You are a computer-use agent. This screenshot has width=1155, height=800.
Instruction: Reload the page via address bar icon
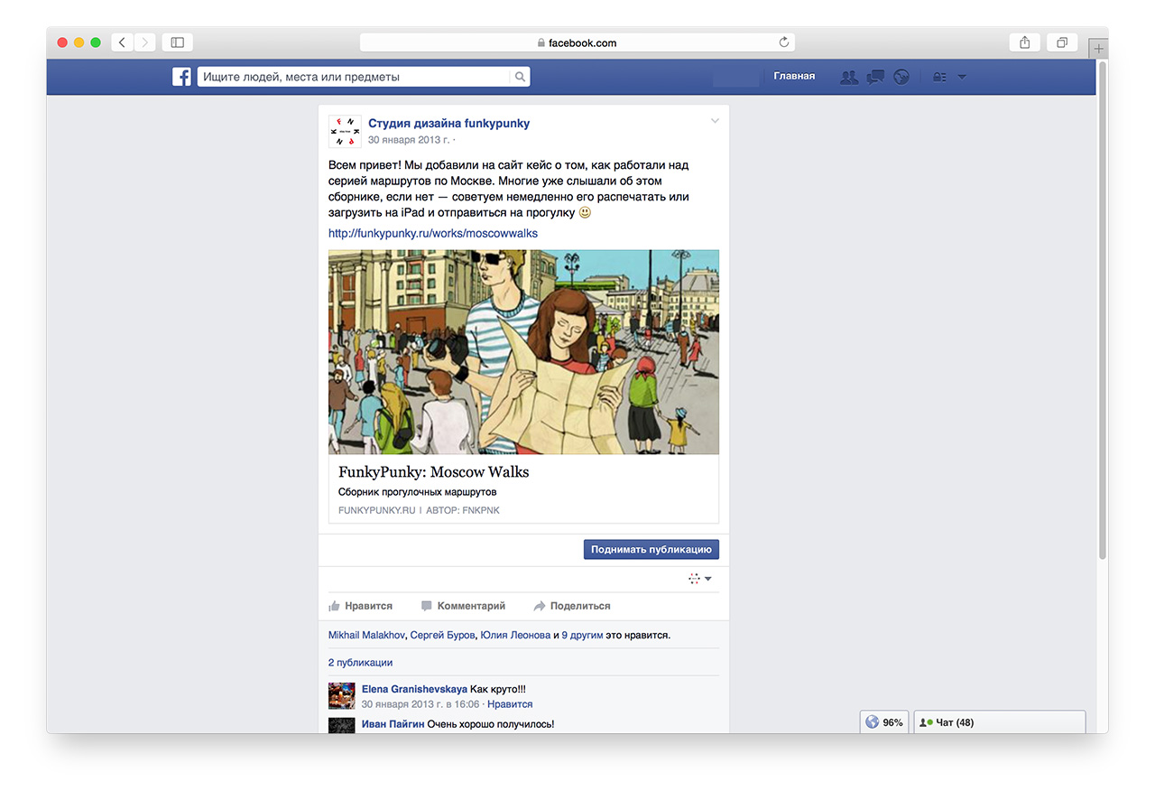tap(784, 42)
